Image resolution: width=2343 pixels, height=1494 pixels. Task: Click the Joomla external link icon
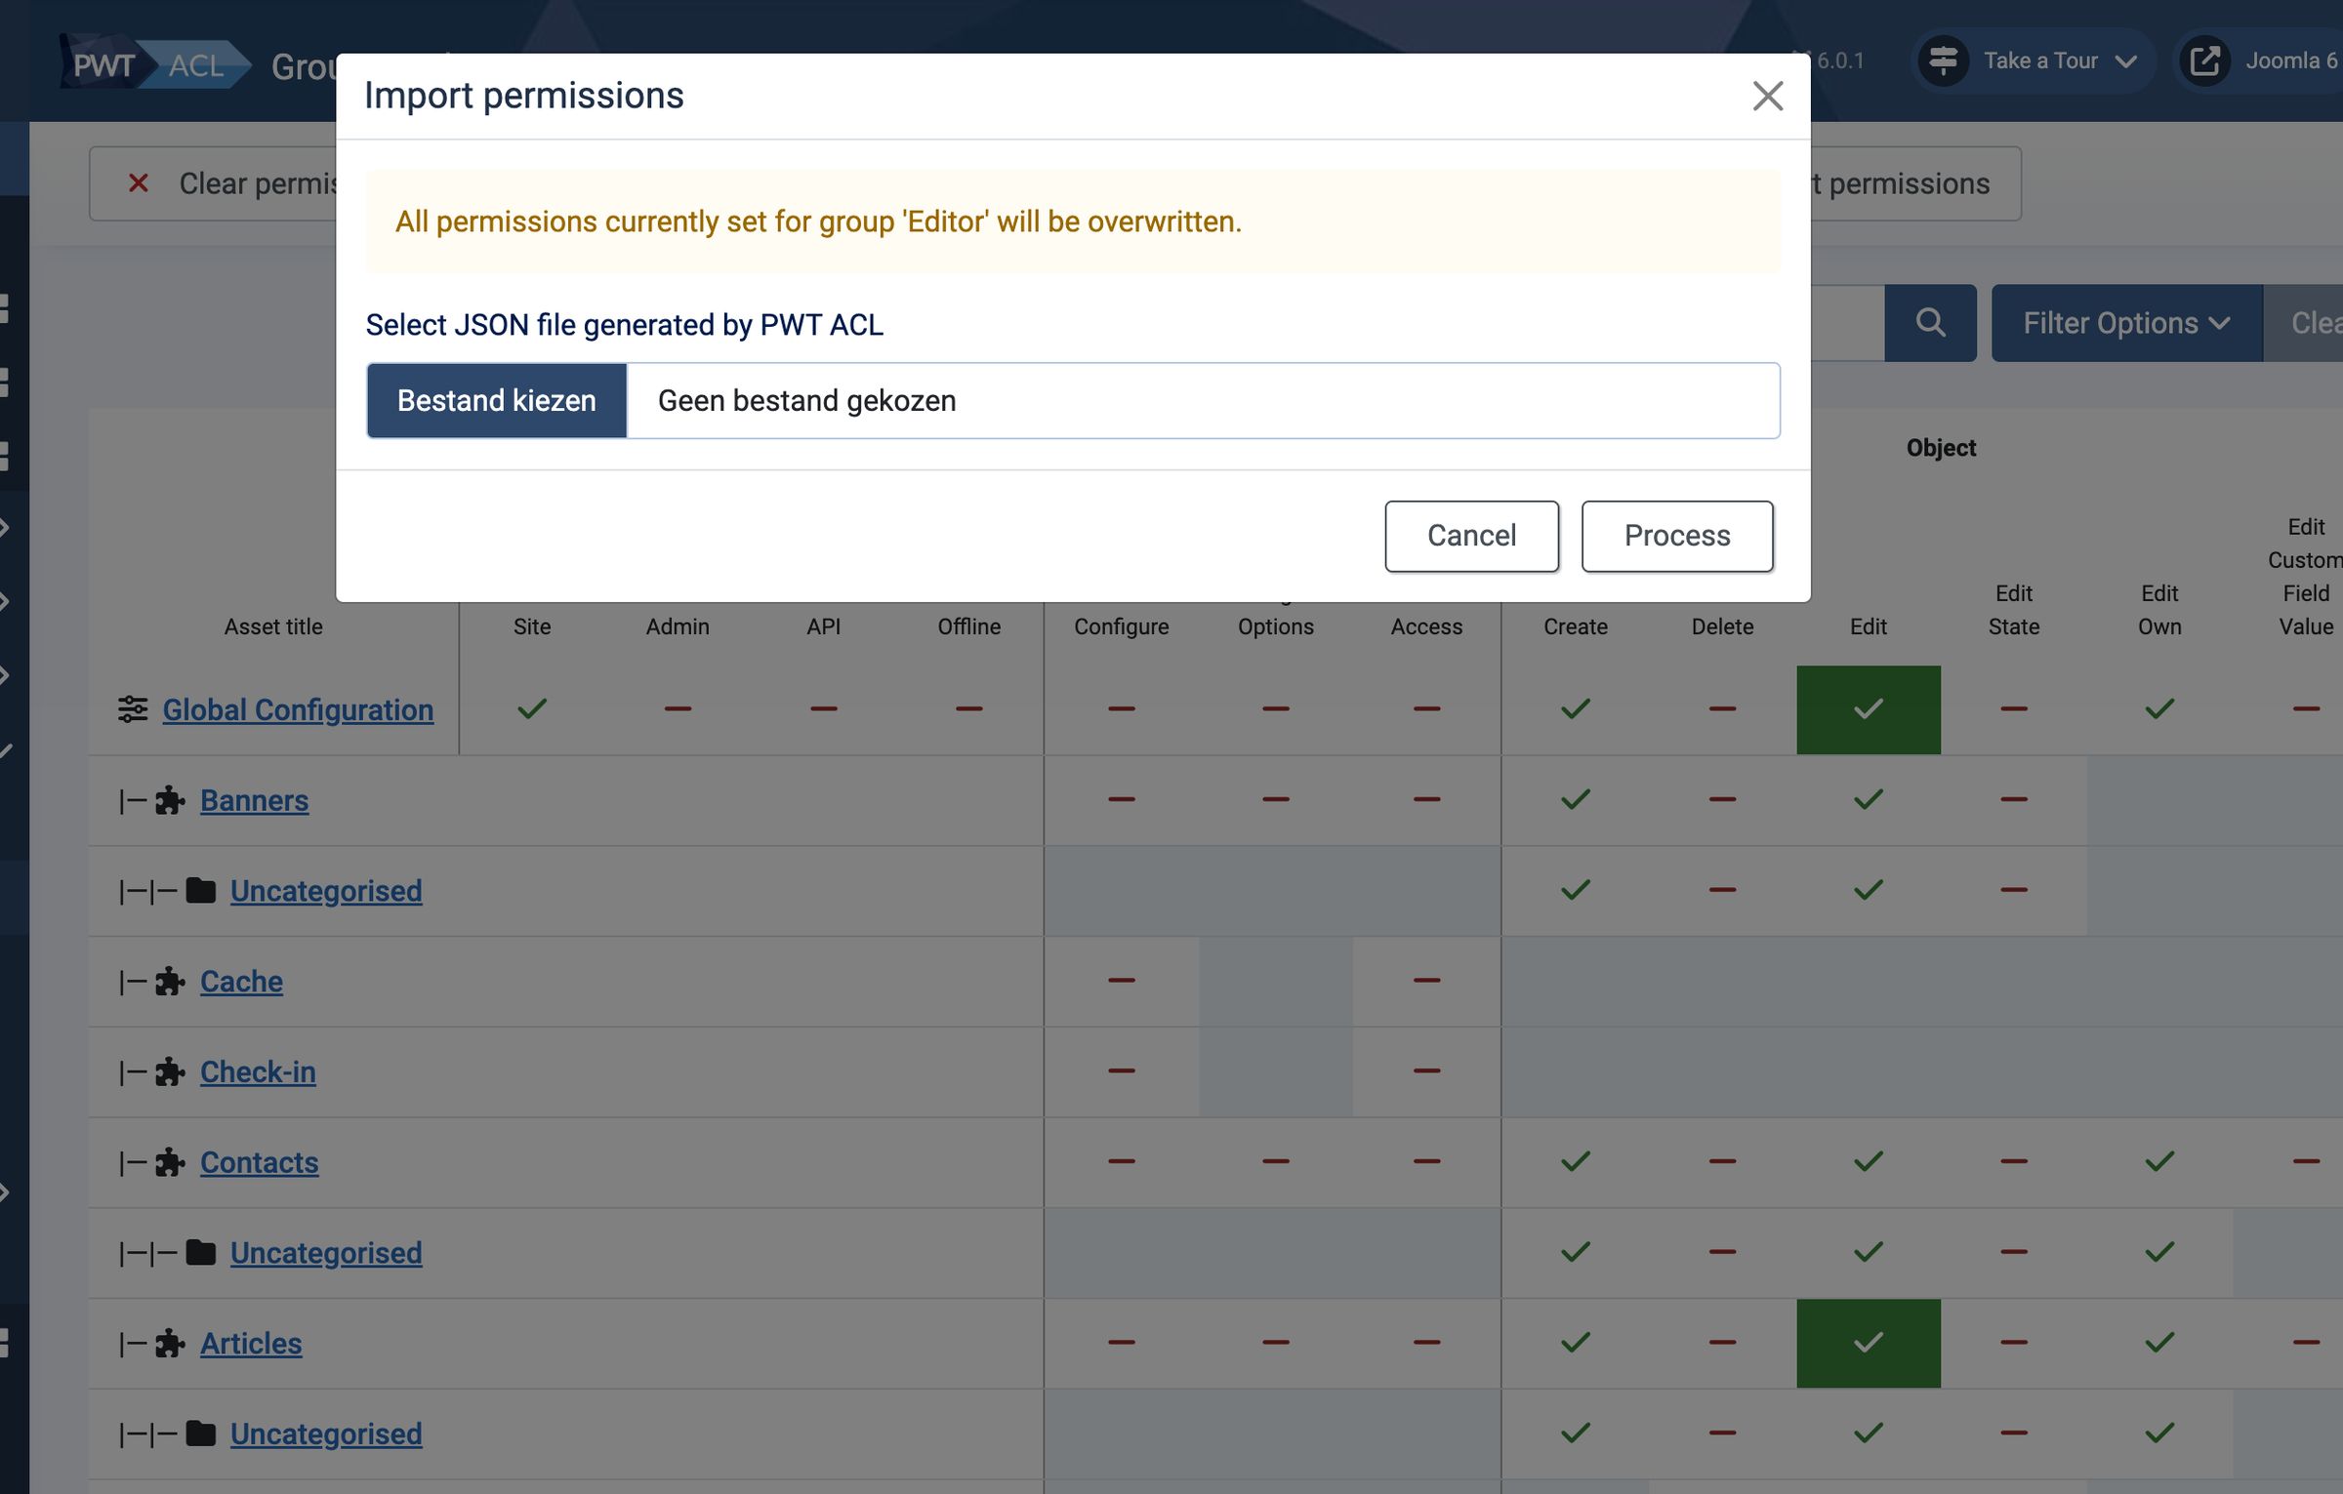[x=2204, y=61]
